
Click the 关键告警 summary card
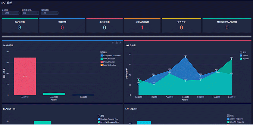(62, 25)
